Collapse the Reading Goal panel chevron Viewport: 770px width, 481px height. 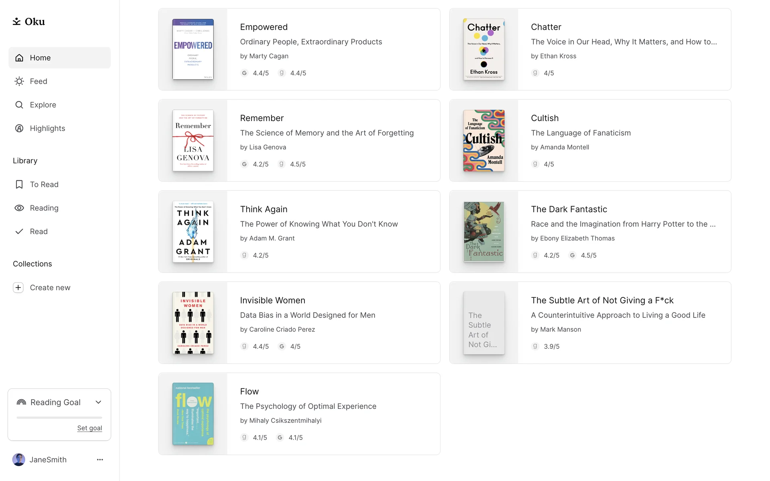click(98, 402)
